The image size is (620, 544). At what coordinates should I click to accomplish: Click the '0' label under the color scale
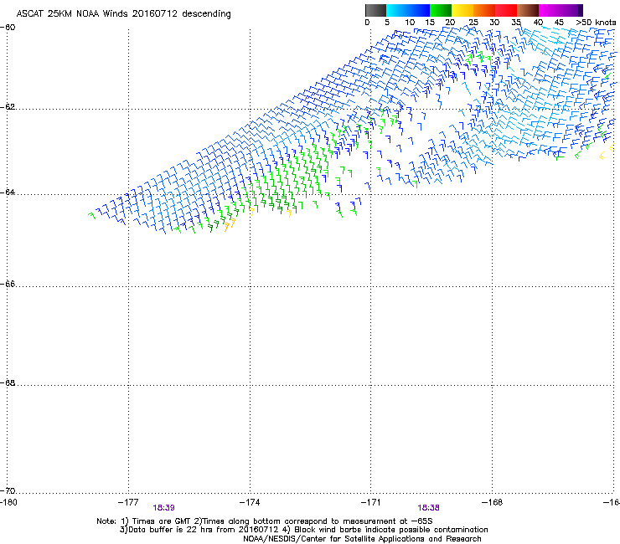pos(367,23)
